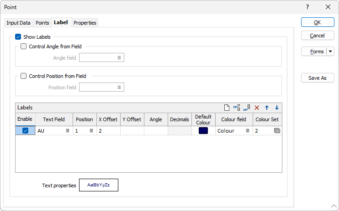
Task: Click the new row icon in Labels toolbar
Action: (227, 108)
